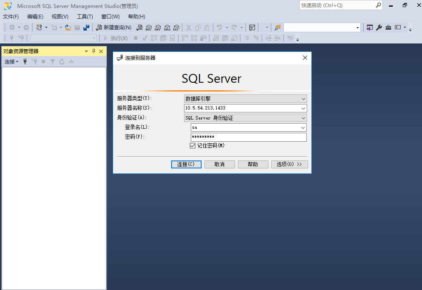422x290 pixels.
Task: Open the 服务器名称 dropdown
Action: (303, 108)
